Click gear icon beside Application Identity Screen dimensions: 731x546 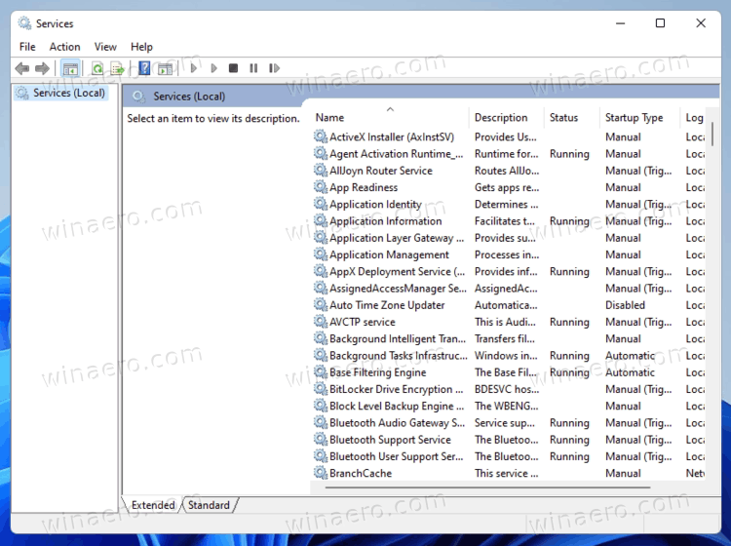pyautogui.click(x=321, y=204)
